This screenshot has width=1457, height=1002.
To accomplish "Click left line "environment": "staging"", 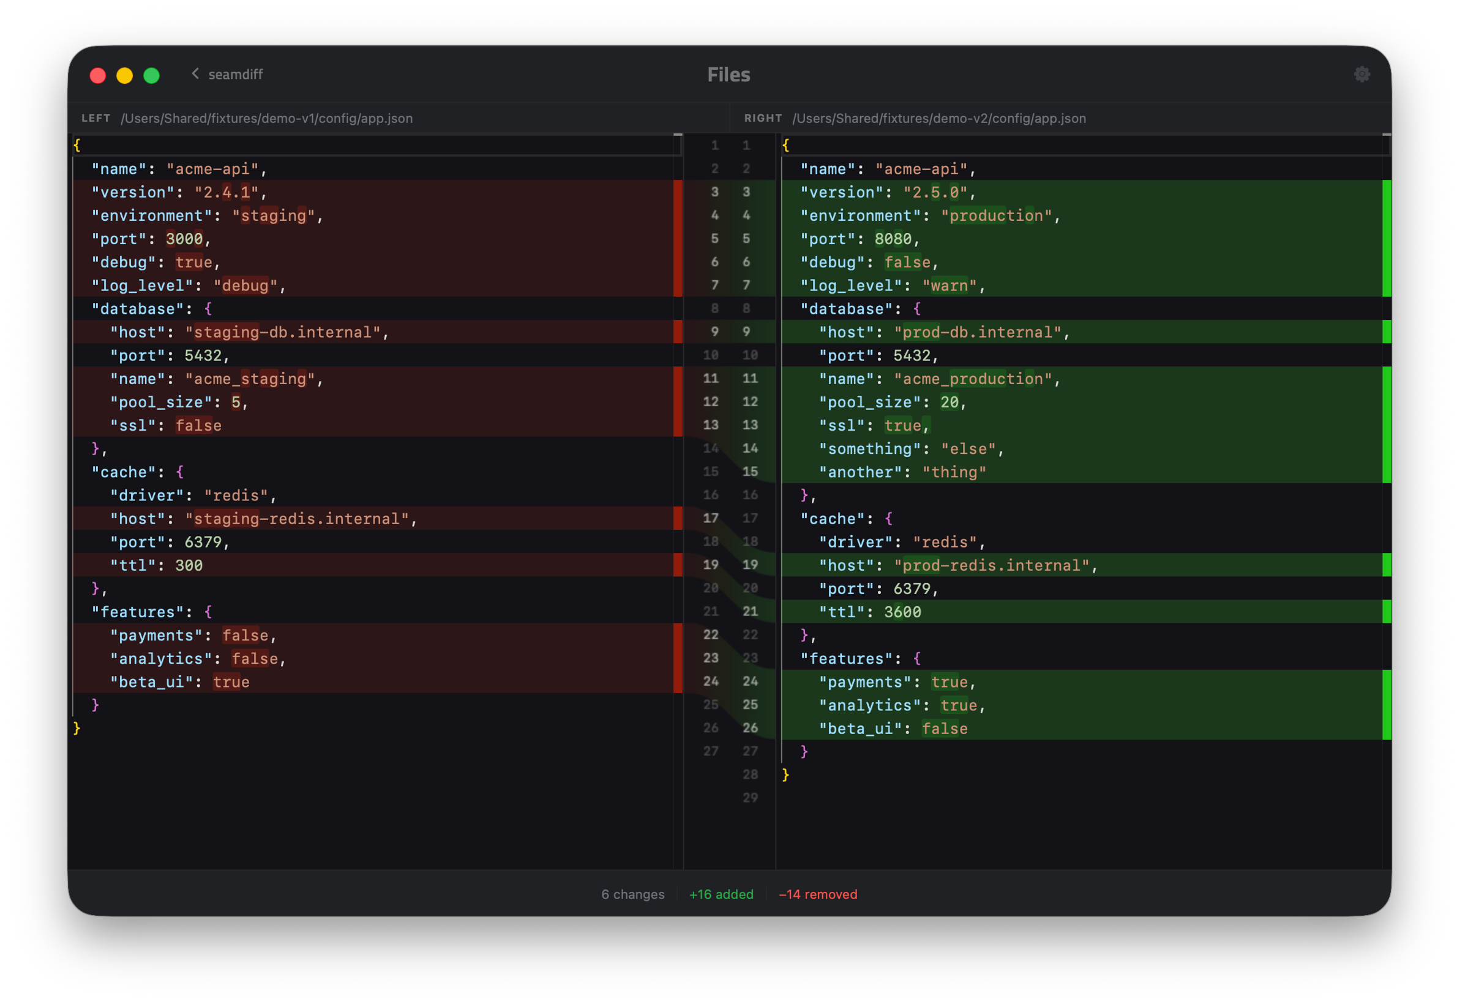I will 373,215.
